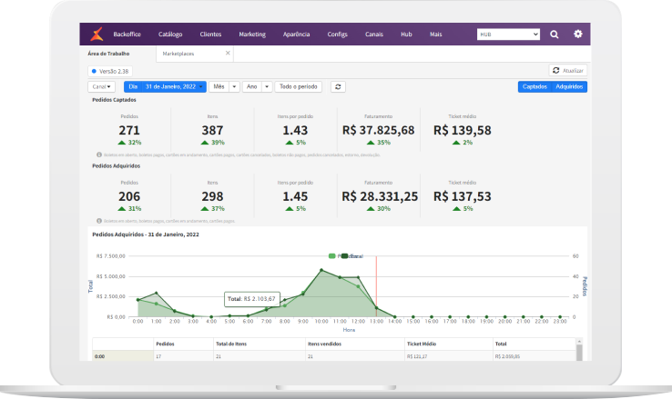The image size is (672, 399).
Task: Open the Catálogo menu
Action: click(170, 35)
